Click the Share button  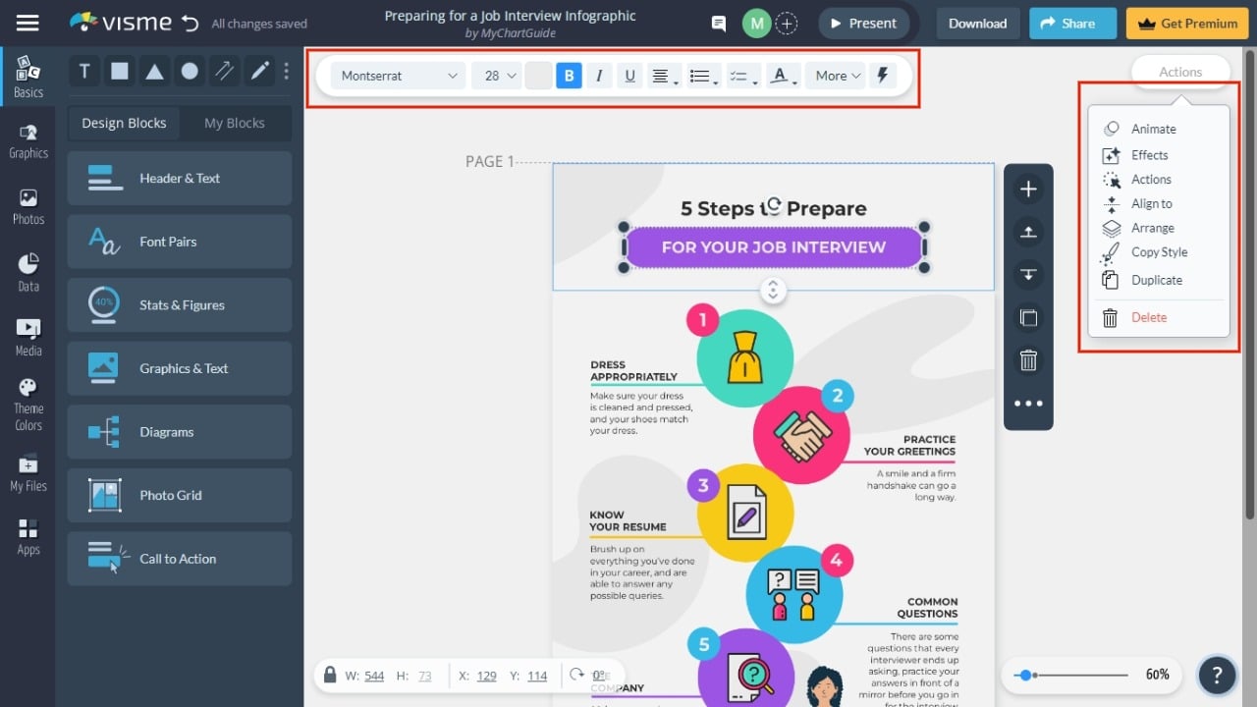(x=1072, y=24)
